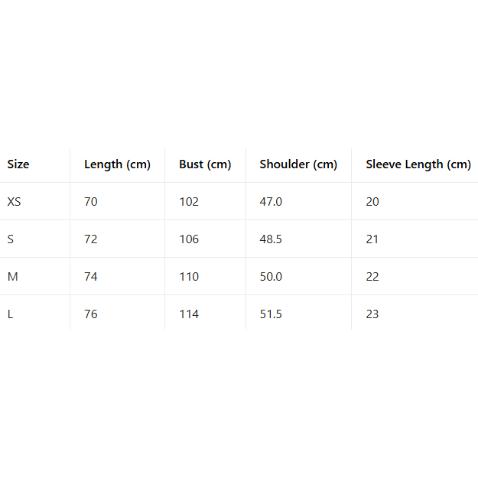The height and width of the screenshot is (478, 478).
Task: Click the Length (cm) column header
Action: point(117,164)
